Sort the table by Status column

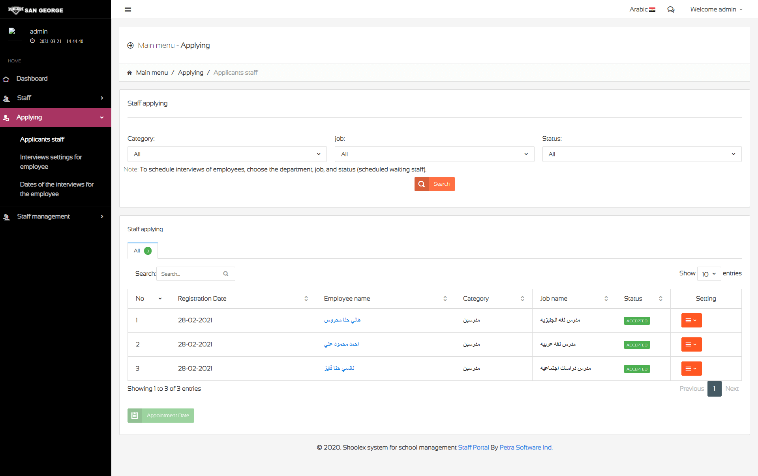643,299
